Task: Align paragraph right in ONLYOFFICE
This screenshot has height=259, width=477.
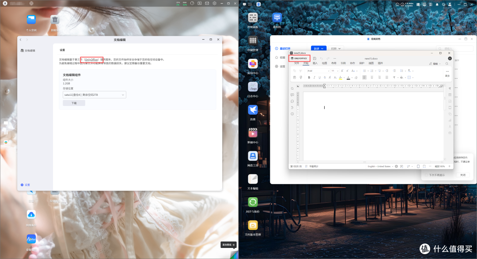Action: [379, 77]
